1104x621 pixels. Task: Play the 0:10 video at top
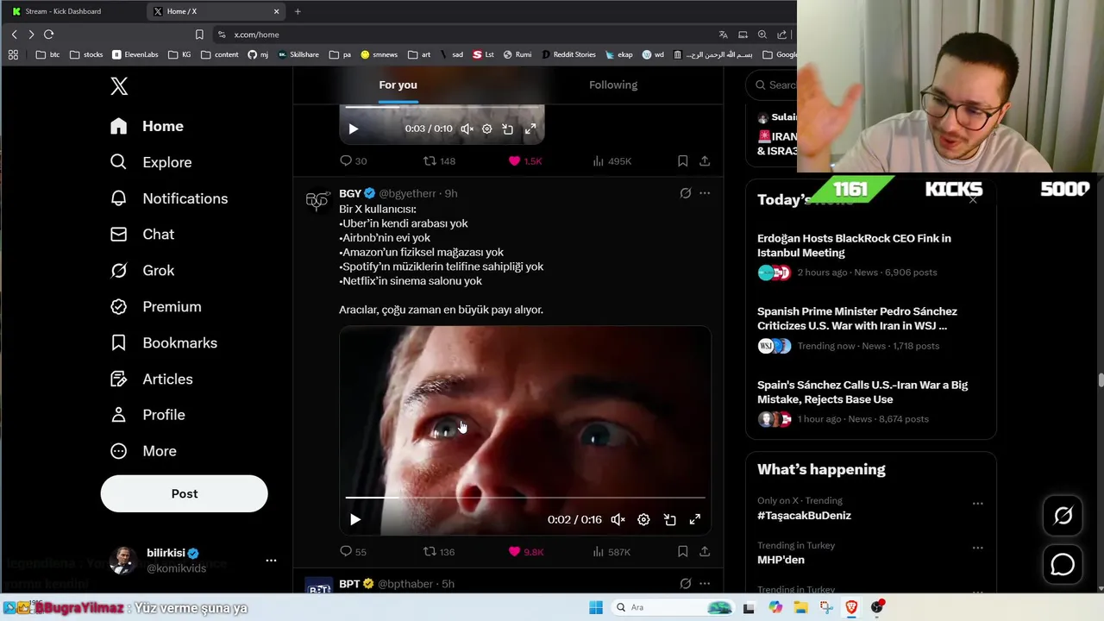353,129
